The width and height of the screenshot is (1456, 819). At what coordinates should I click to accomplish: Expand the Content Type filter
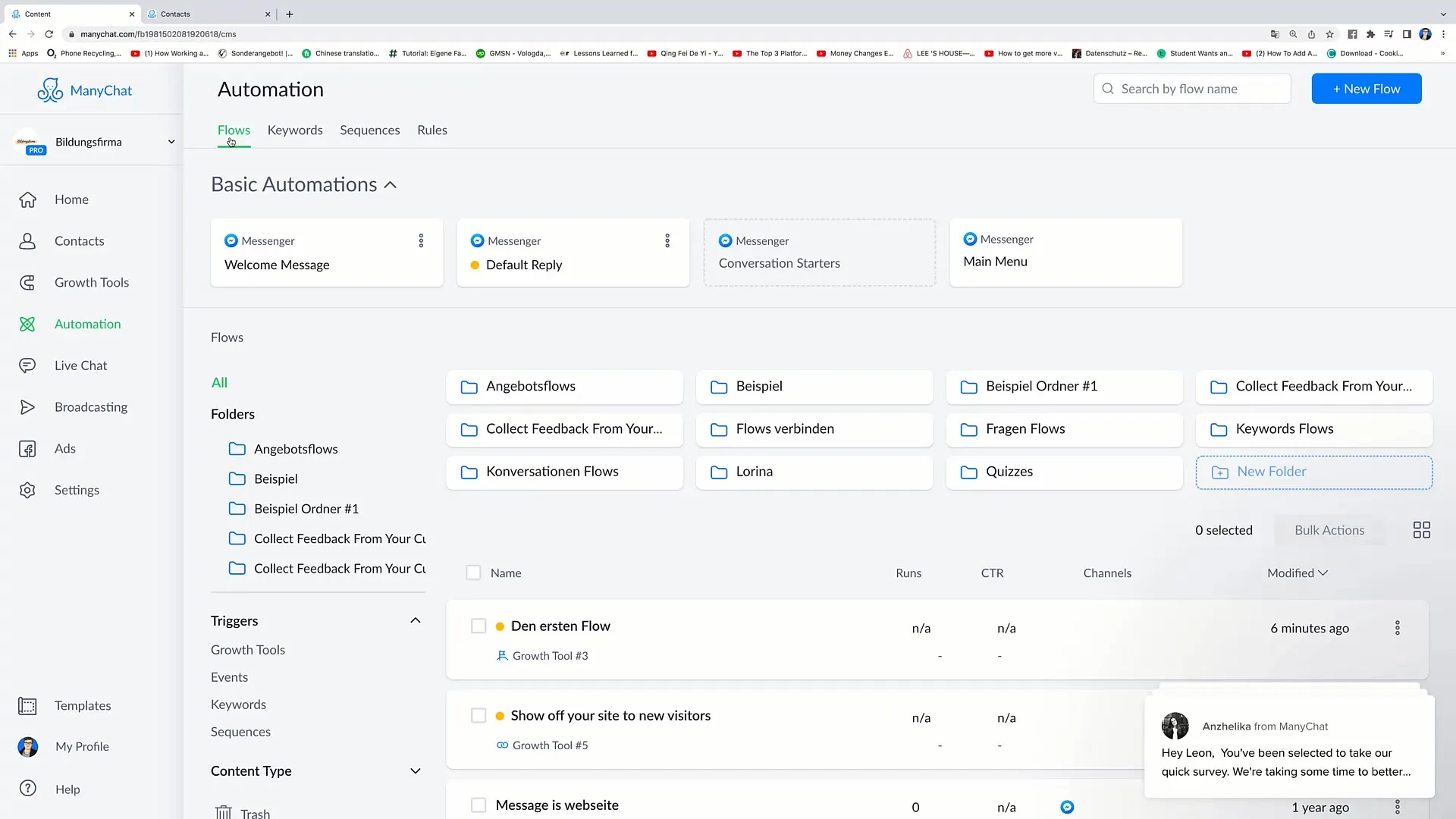416,771
